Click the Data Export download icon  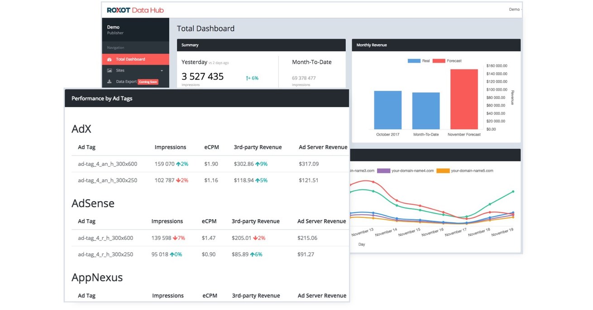(110, 81)
